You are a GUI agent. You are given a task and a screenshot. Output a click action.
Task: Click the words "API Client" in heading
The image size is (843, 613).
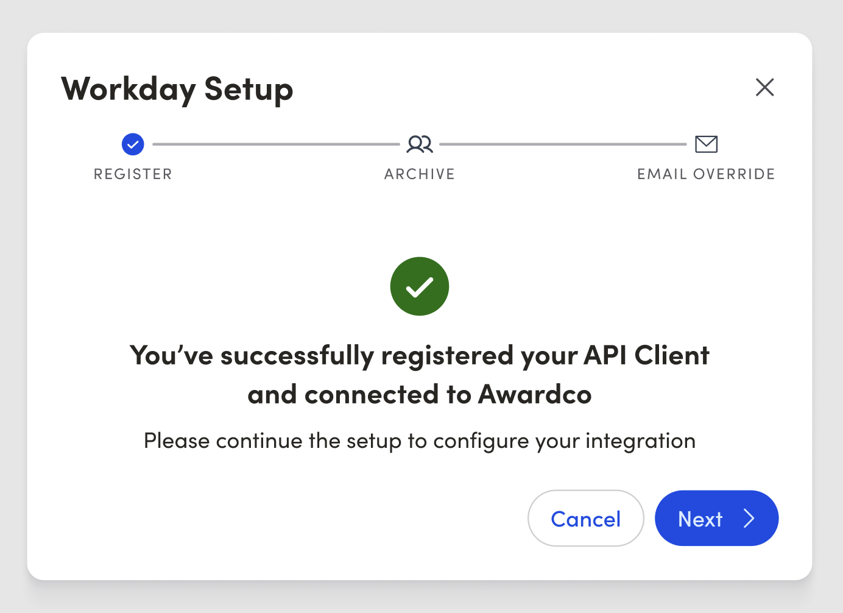646,356
